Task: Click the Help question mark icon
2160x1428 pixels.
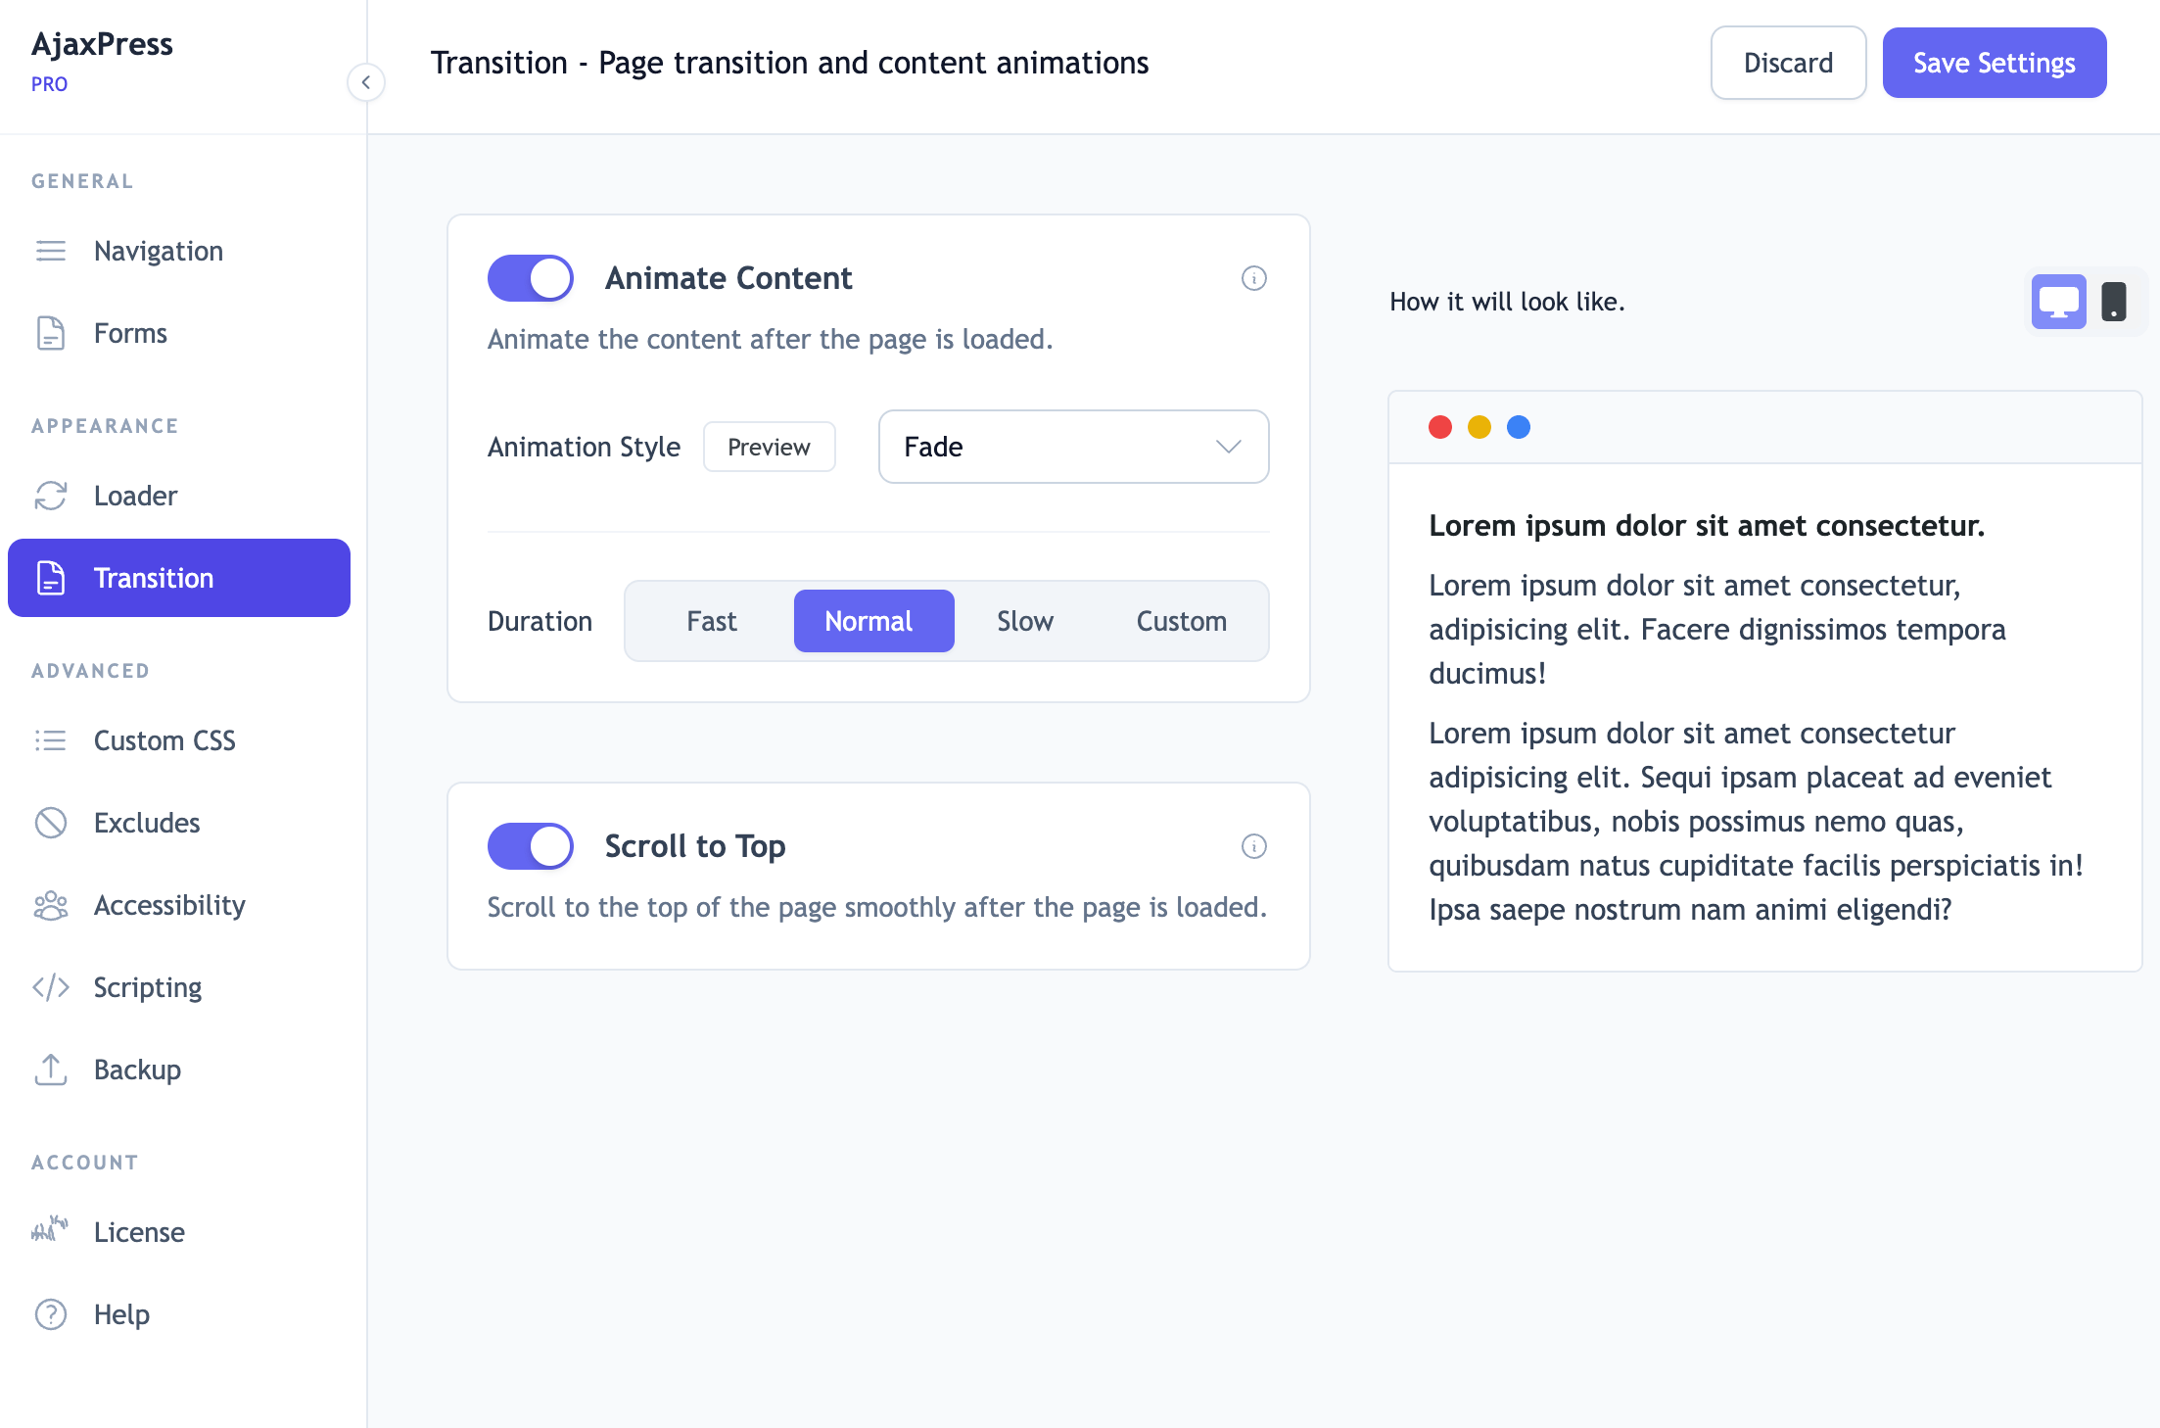Action: pyautogui.click(x=51, y=1314)
